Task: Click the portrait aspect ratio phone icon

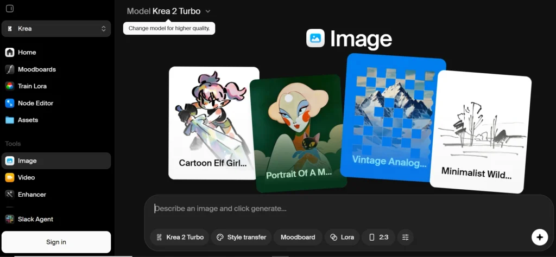Action: [371, 237]
